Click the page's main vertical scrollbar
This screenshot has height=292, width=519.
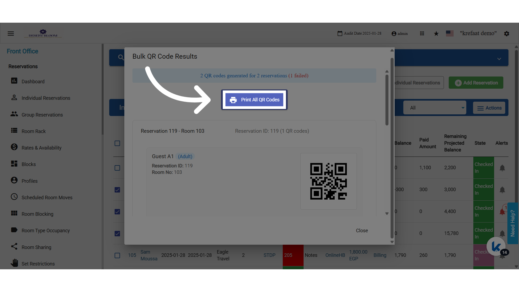[516, 127]
